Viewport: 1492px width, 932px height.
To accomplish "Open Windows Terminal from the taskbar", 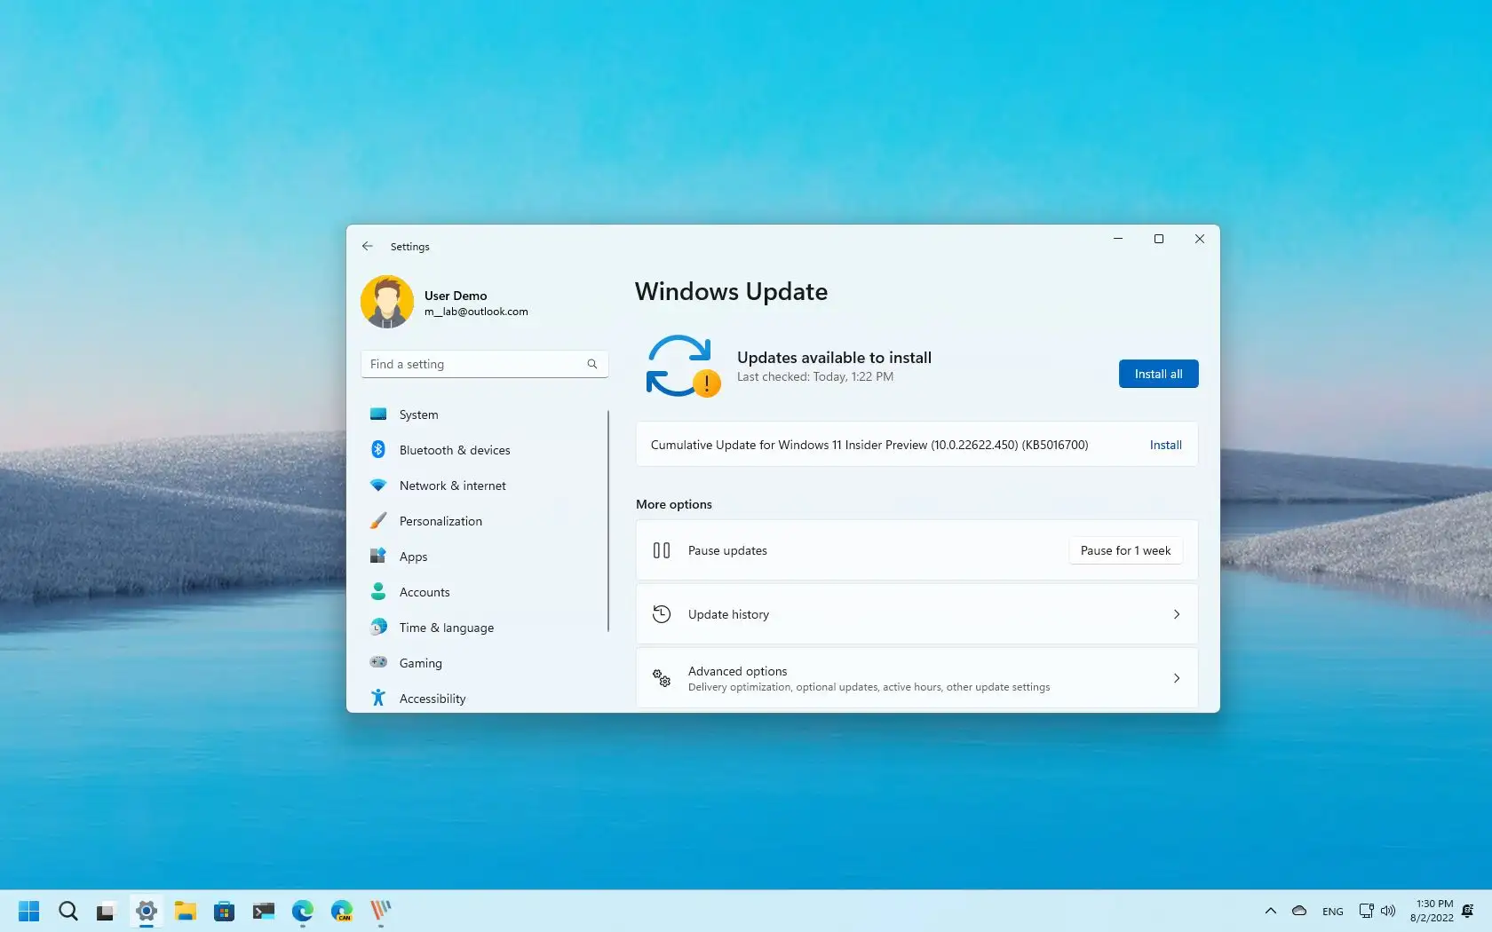I will pyautogui.click(x=264, y=911).
